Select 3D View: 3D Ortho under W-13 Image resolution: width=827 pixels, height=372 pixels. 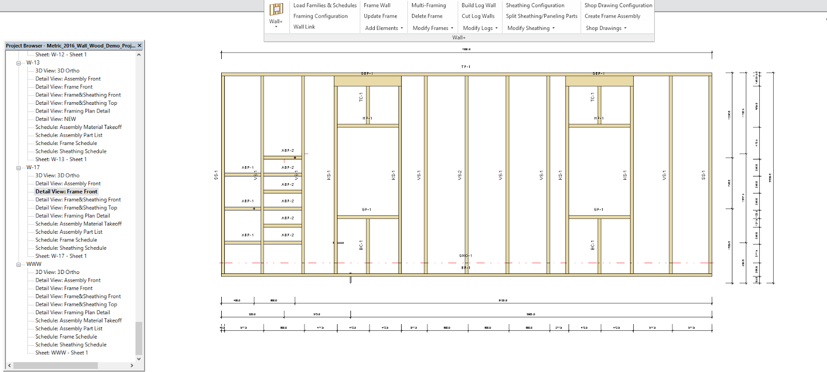pos(57,71)
